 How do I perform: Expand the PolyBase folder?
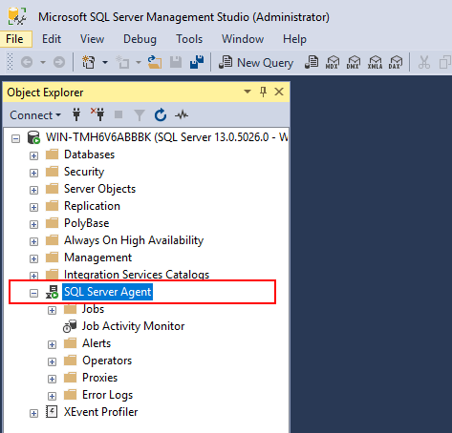click(33, 224)
